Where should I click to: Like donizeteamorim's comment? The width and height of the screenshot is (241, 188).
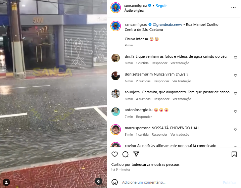click(235, 76)
